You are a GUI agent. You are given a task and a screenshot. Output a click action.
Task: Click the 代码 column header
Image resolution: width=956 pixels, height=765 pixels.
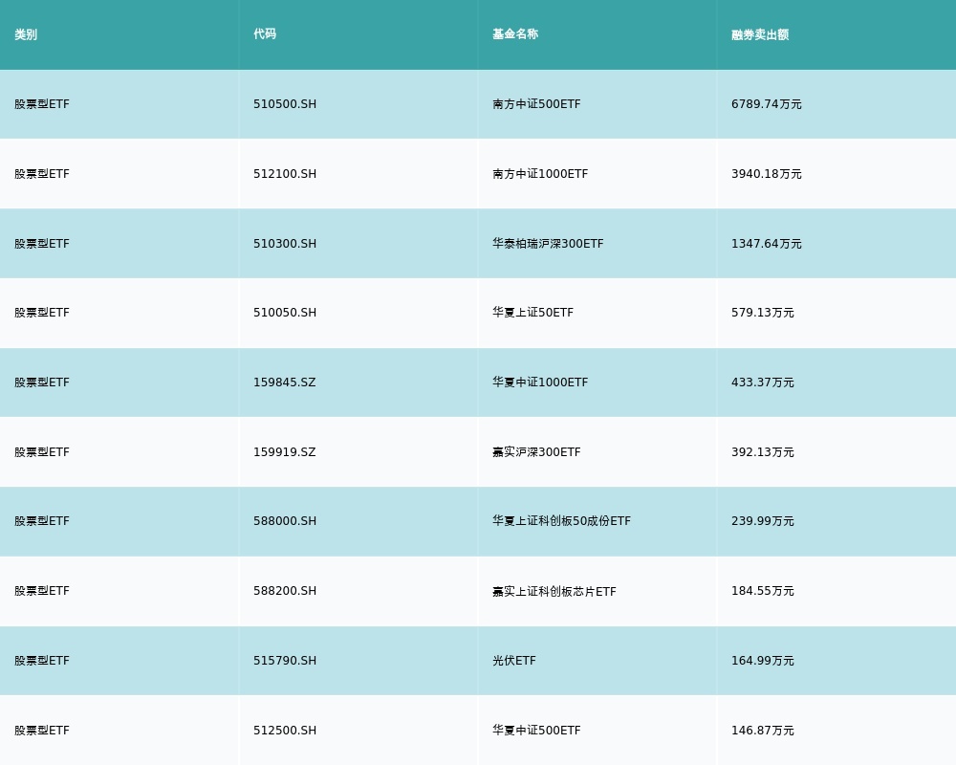[265, 34]
